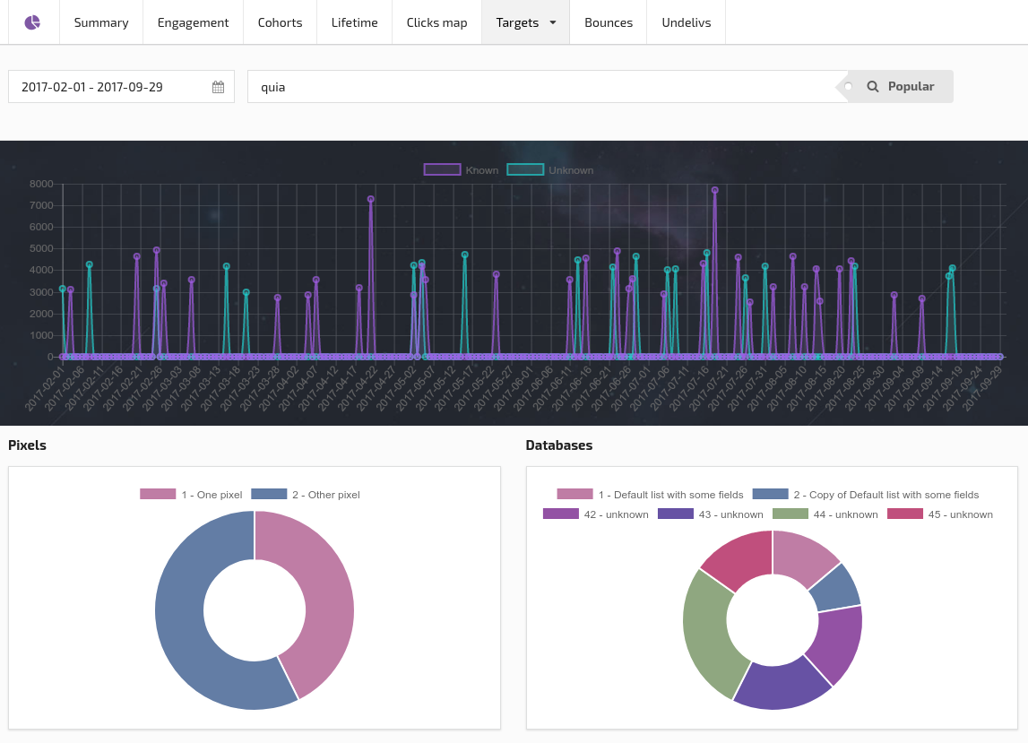Viewport: 1028px width, 743px height.
Task: Click the Pixels section heading
Action: (x=27, y=445)
